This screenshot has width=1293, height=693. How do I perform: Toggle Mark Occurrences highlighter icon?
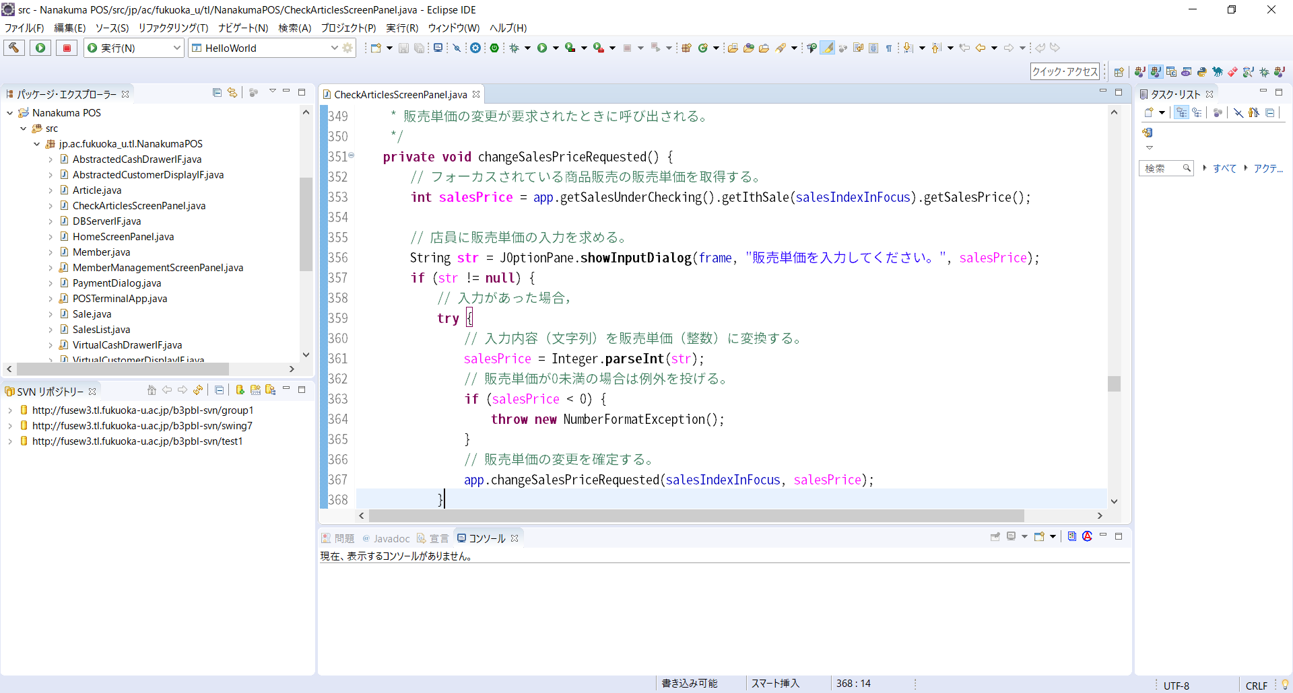(828, 48)
